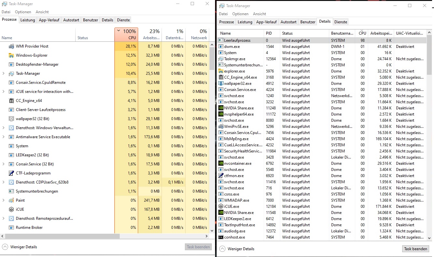This screenshot has width=434, height=257.
Task: Sort by PID column header
Action: click(272, 33)
